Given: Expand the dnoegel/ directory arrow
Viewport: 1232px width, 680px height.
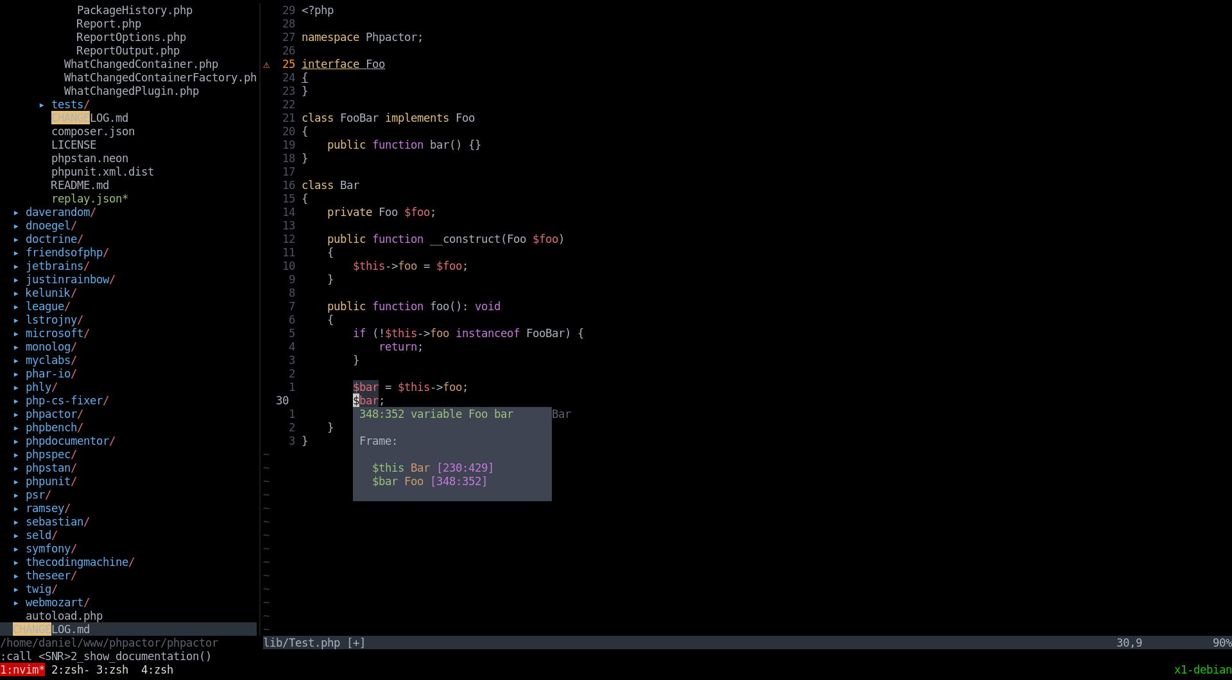Looking at the screenshot, I should pyautogui.click(x=16, y=226).
